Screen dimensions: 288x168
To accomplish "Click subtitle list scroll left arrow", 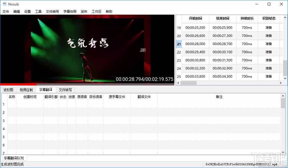I will click(x=178, y=83).
